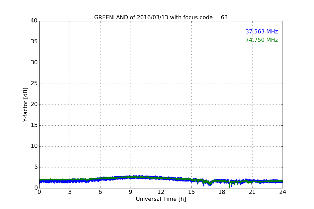The height and width of the screenshot is (209, 314).
Task: Click the x-axis tick label 6
Action: (x=100, y=192)
